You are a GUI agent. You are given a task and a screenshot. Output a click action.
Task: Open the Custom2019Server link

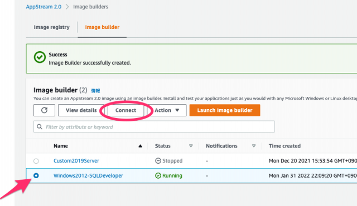click(x=76, y=161)
